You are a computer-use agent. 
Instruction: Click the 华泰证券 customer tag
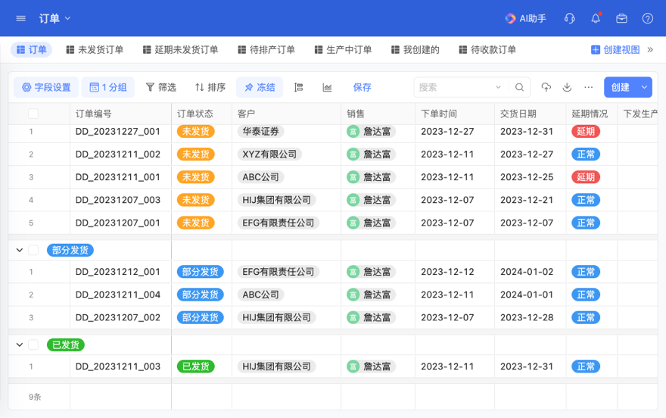click(x=261, y=132)
